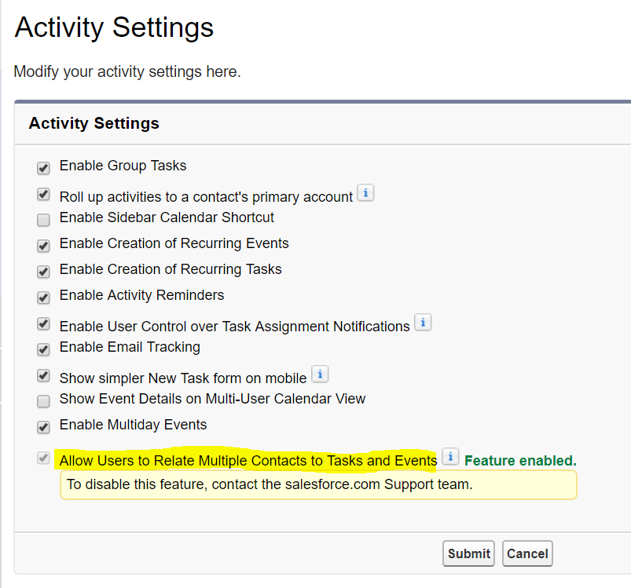Click the Enable Multiday Events label text
The width and height of the screenshot is (631, 588).
pos(133,425)
